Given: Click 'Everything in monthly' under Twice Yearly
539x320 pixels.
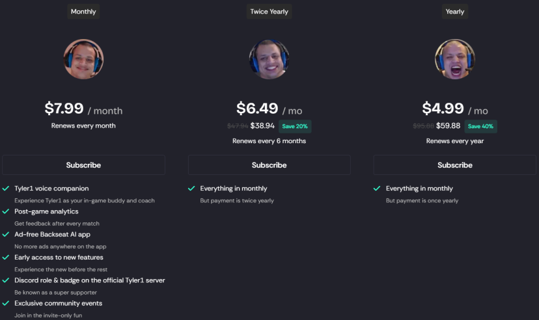Looking at the screenshot, I should point(234,189).
